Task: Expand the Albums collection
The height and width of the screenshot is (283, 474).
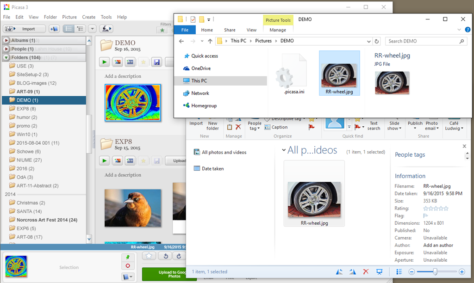Action: pyautogui.click(x=6, y=41)
